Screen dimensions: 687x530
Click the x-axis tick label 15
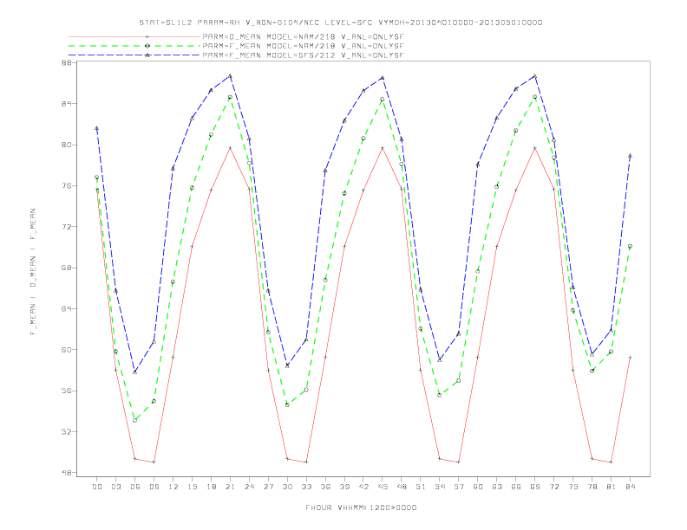click(x=192, y=487)
